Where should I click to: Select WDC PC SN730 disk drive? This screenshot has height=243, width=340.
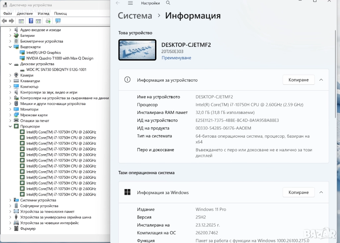[56, 70]
